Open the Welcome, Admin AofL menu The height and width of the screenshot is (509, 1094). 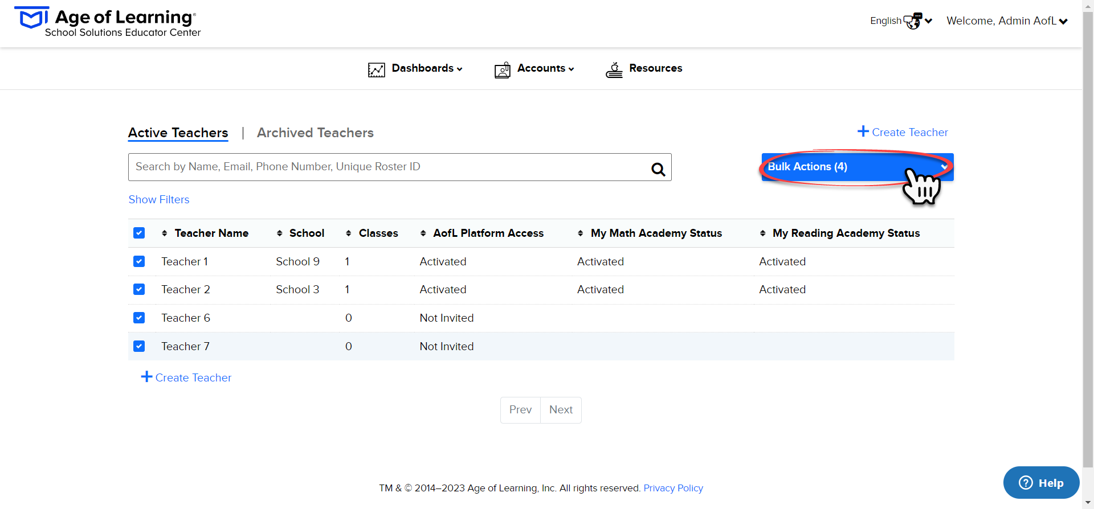1007,21
